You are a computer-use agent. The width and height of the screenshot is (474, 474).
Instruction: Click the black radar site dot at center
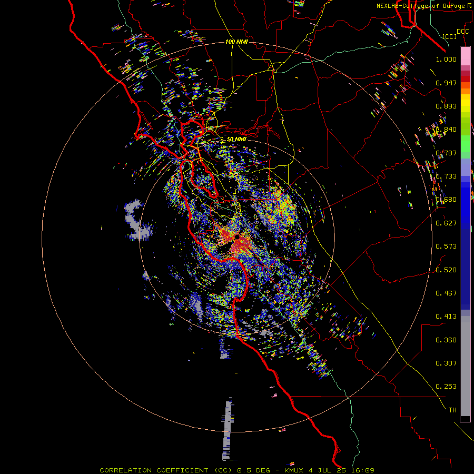point(238,237)
